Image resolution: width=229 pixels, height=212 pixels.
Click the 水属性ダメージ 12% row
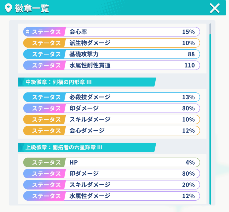112,196
